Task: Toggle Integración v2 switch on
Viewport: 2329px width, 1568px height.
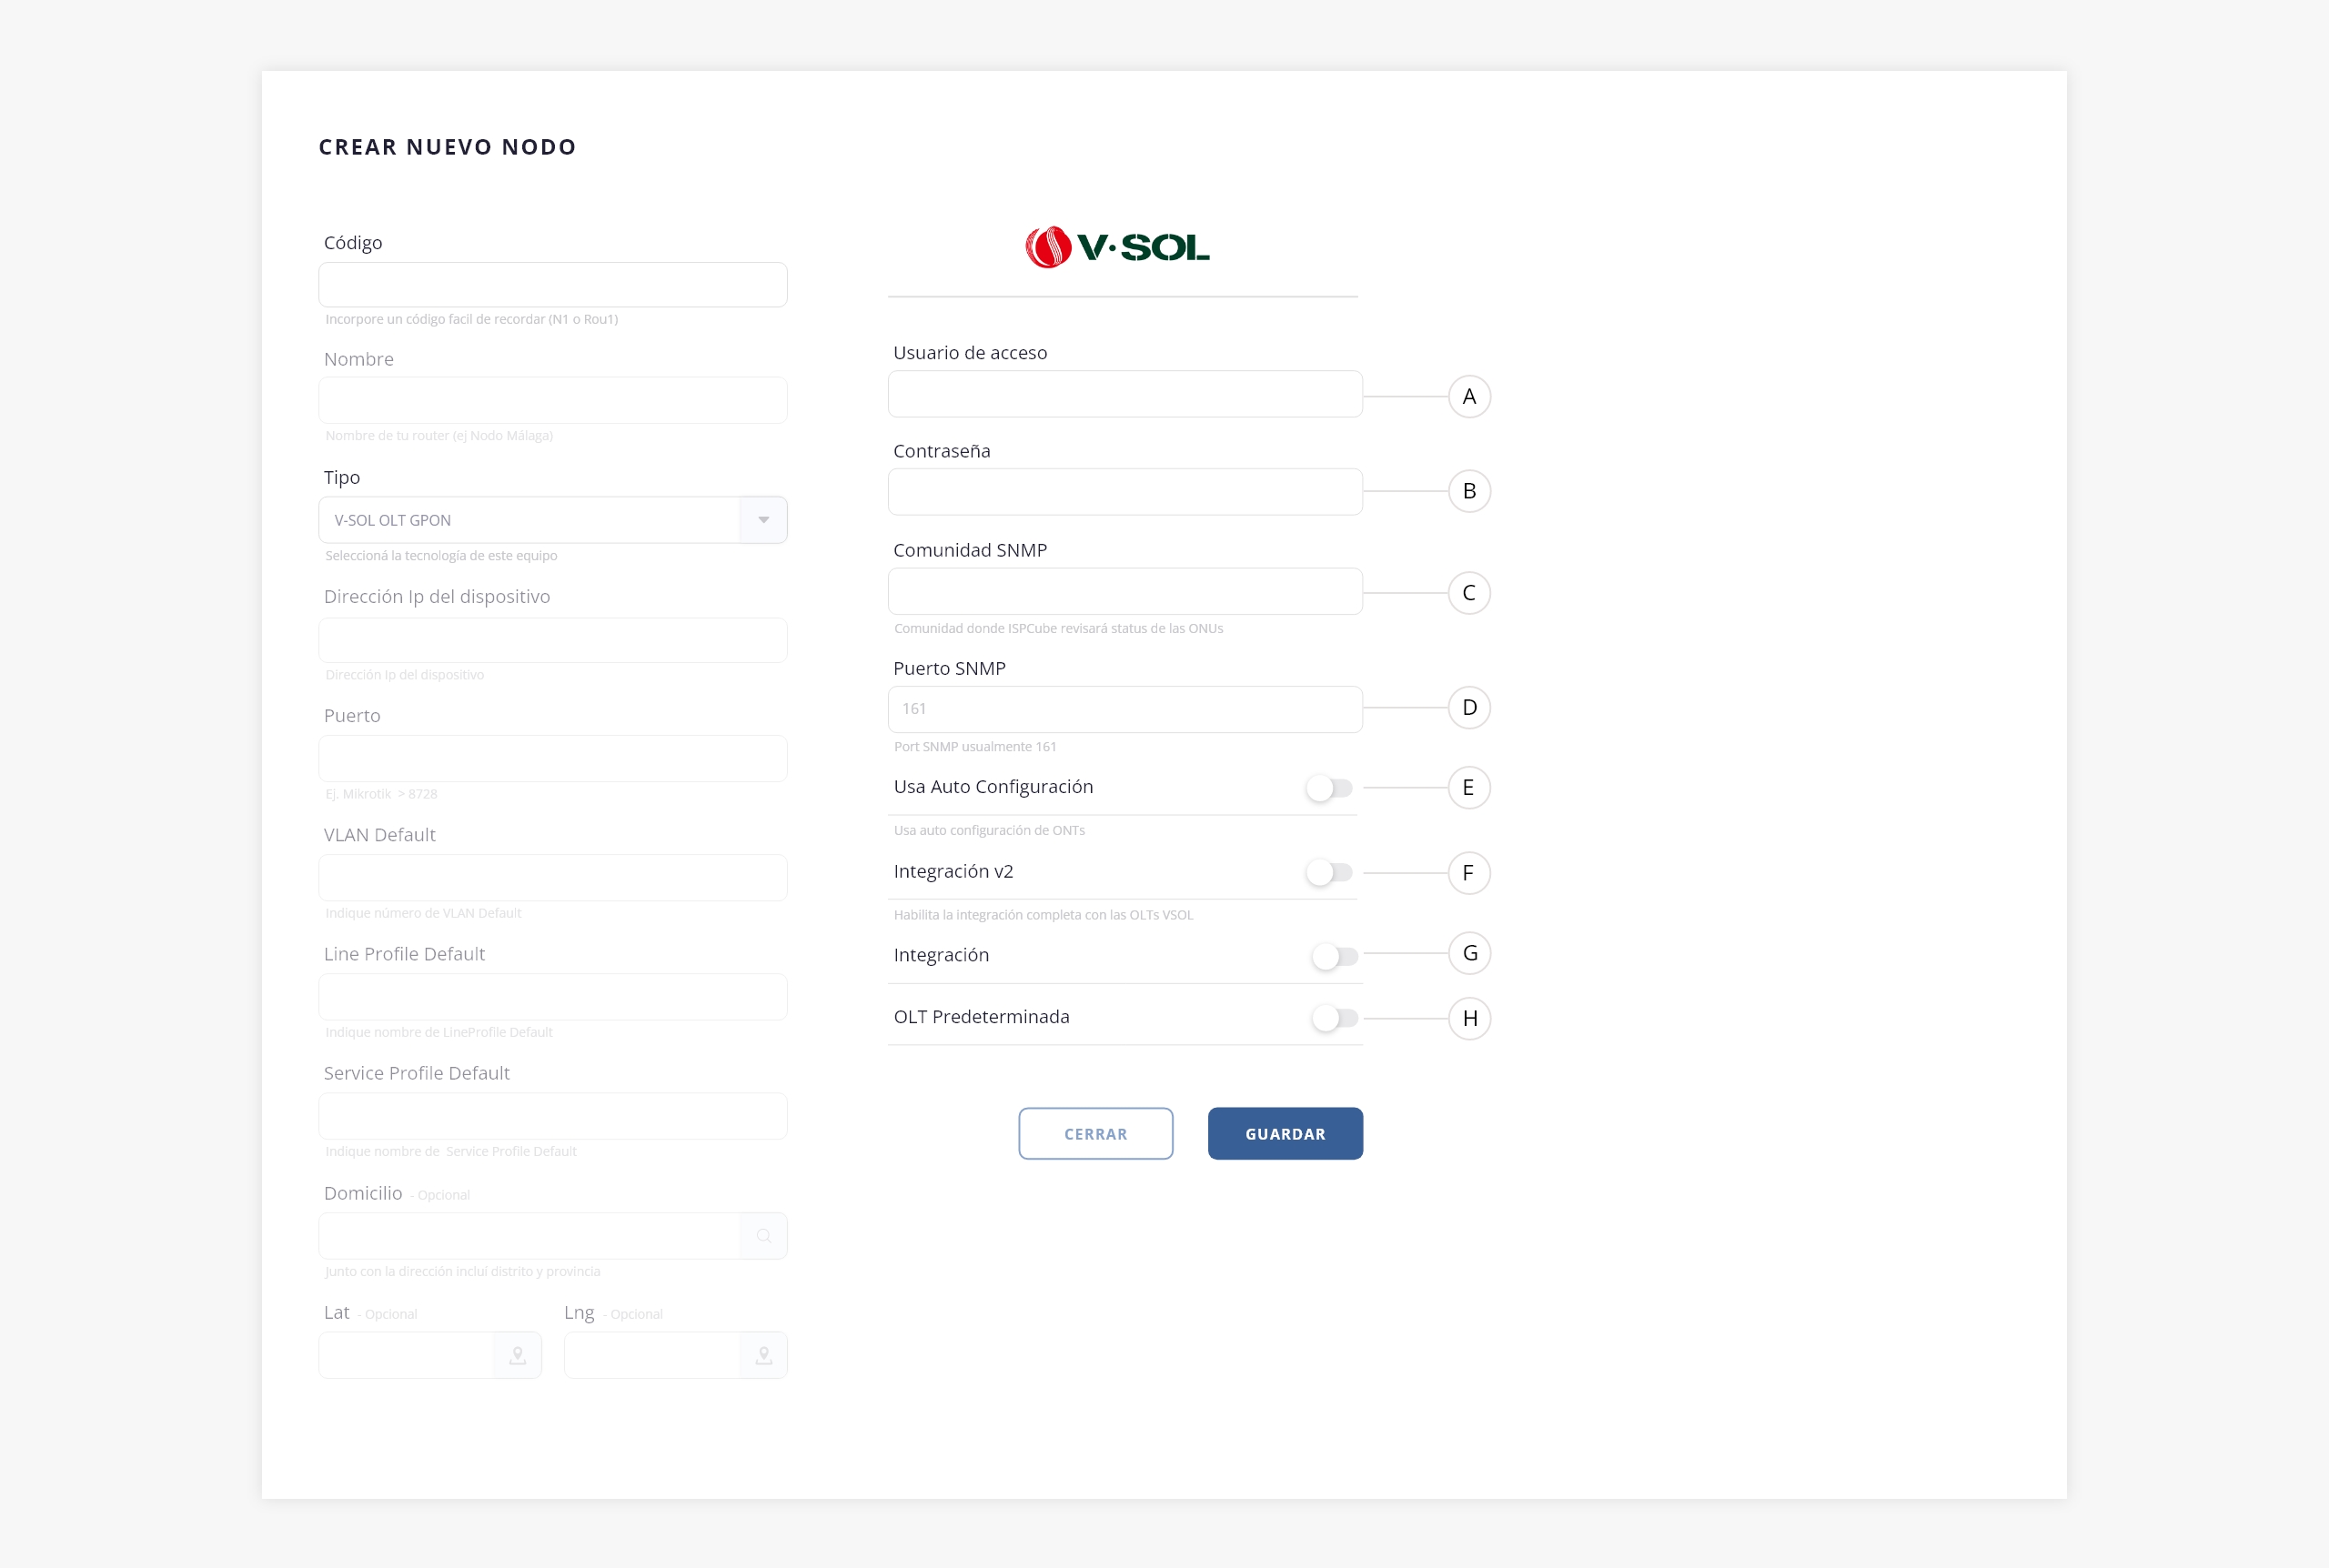Action: 1329,873
